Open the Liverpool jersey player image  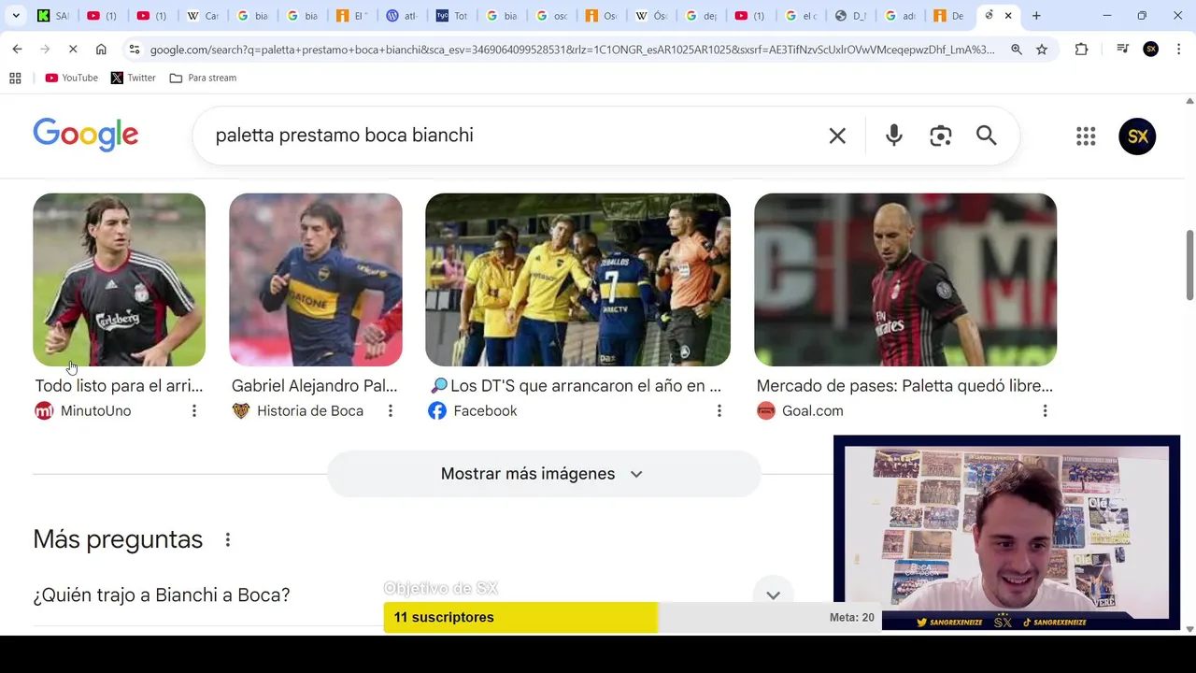coord(119,279)
